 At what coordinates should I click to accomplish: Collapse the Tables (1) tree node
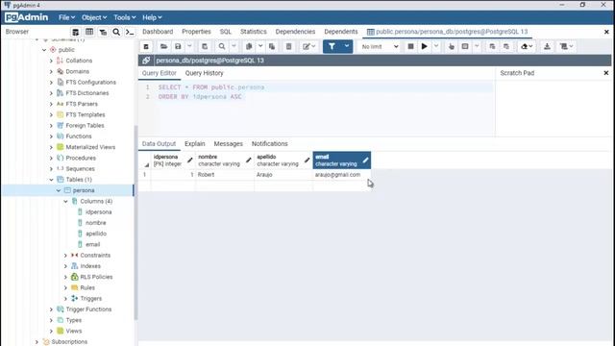click(x=51, y=180)
